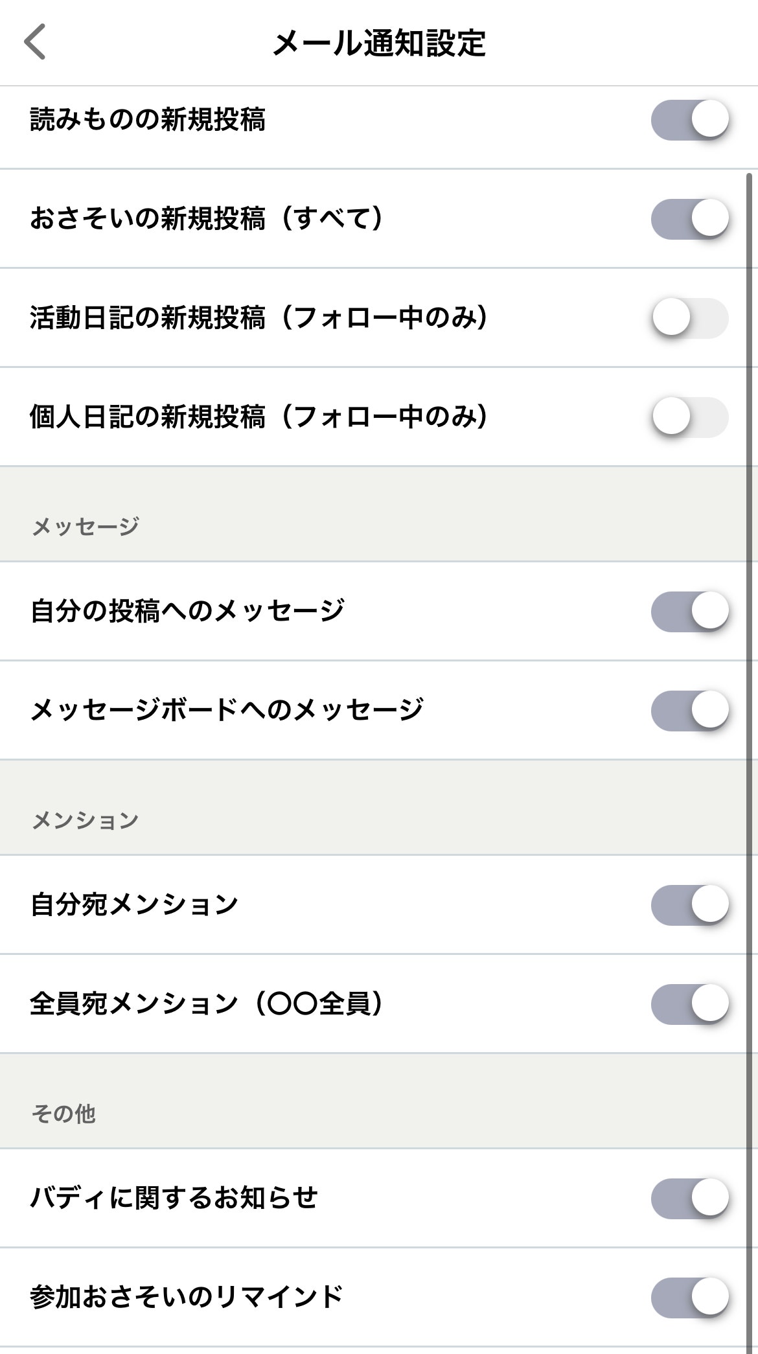
Task: Tap the 参加おさそいのリマインド label text
Action: [187, 1297]
